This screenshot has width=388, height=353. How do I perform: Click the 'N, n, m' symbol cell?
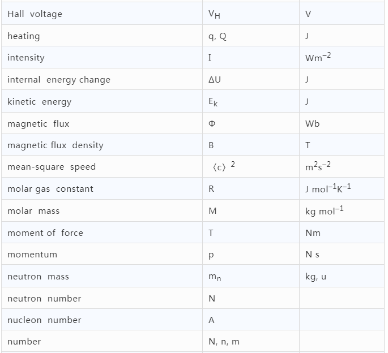(x=224, y=342)
